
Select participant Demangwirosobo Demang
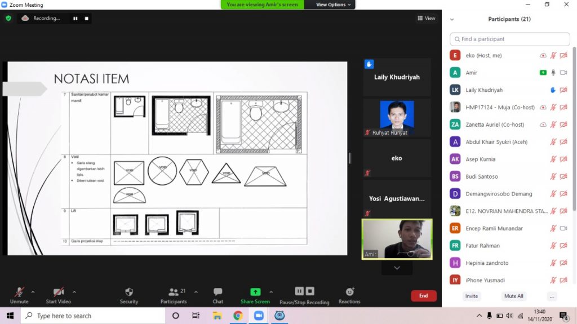509,194
